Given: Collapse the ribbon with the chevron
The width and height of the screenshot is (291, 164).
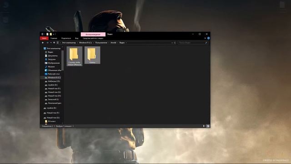Looking at the screenshot, I should (205, 38).
